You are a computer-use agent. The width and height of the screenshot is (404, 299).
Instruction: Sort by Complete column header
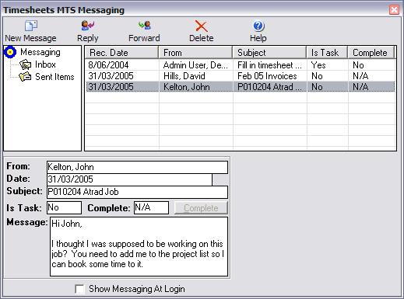[x=371, y=53]
